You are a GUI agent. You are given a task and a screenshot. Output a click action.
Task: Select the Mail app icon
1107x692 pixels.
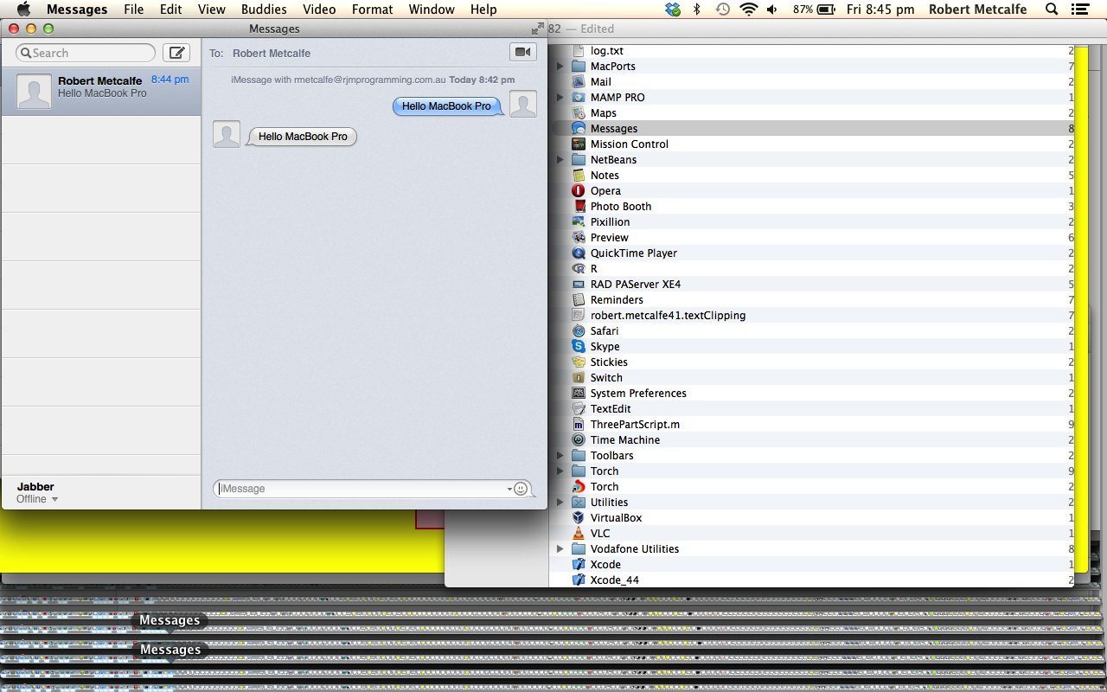[x=579, y=81]
